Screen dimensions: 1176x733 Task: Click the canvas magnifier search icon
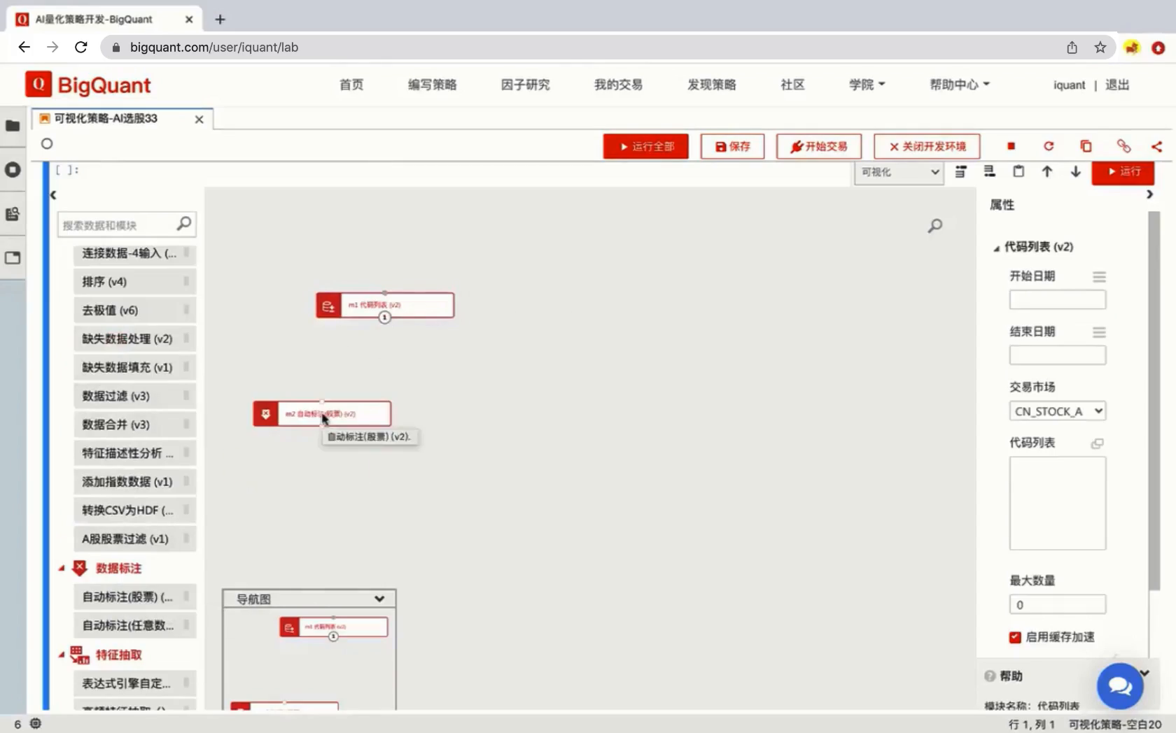tap(934, 226)
